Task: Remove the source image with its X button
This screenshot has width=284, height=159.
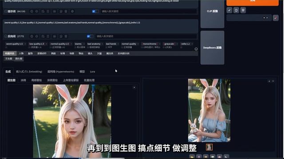Action: click(x=134, y=87)
